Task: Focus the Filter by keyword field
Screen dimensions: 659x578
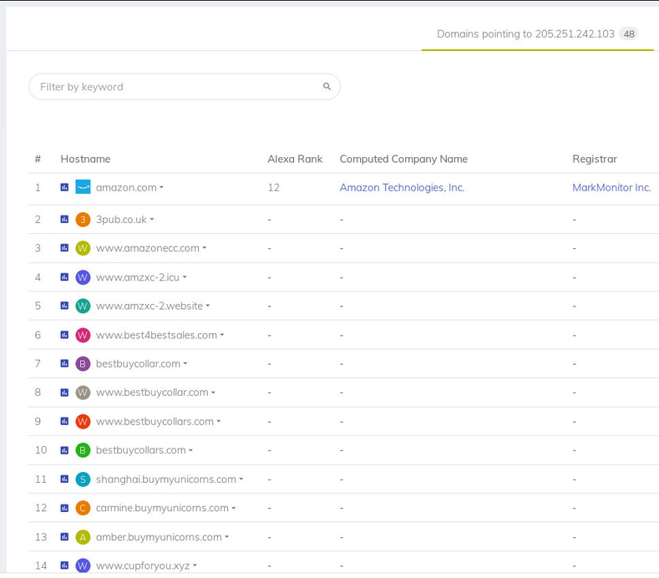Action: point(184,87)
